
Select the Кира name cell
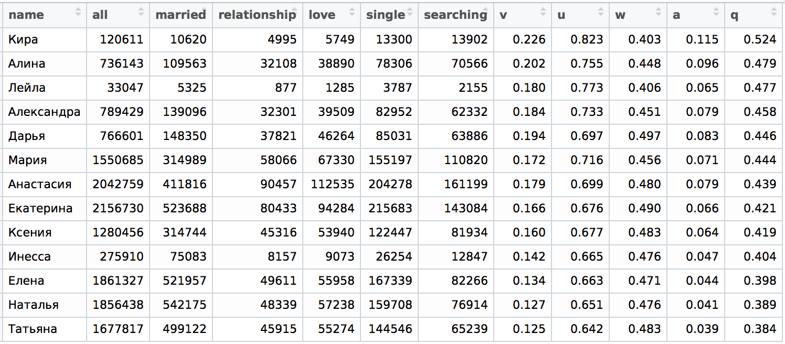tap(23, 39)
